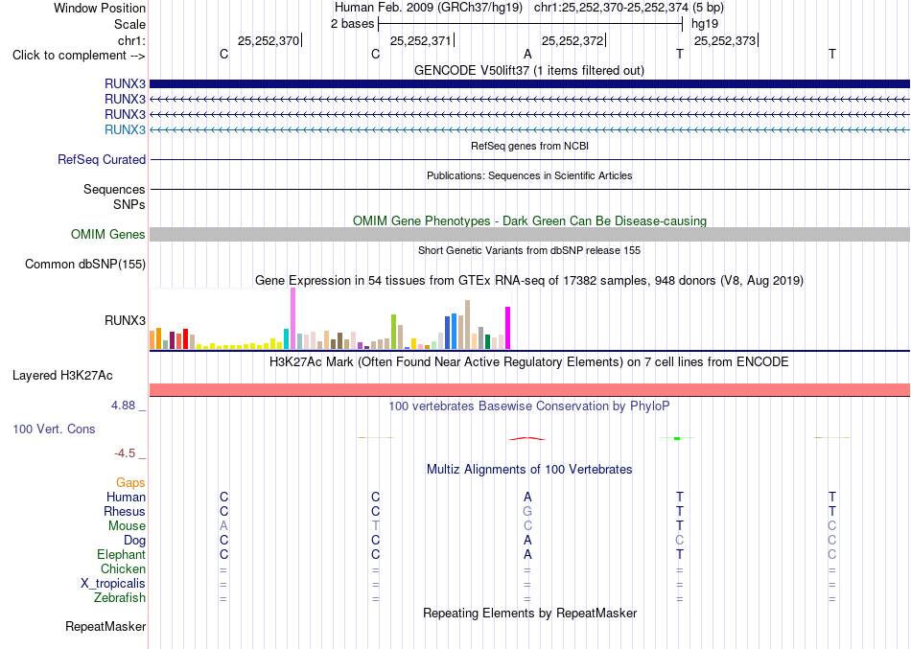Click base A in the complement sequence row

[x=527, y=54]
